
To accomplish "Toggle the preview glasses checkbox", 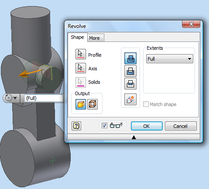I will [x=104, y=125].
